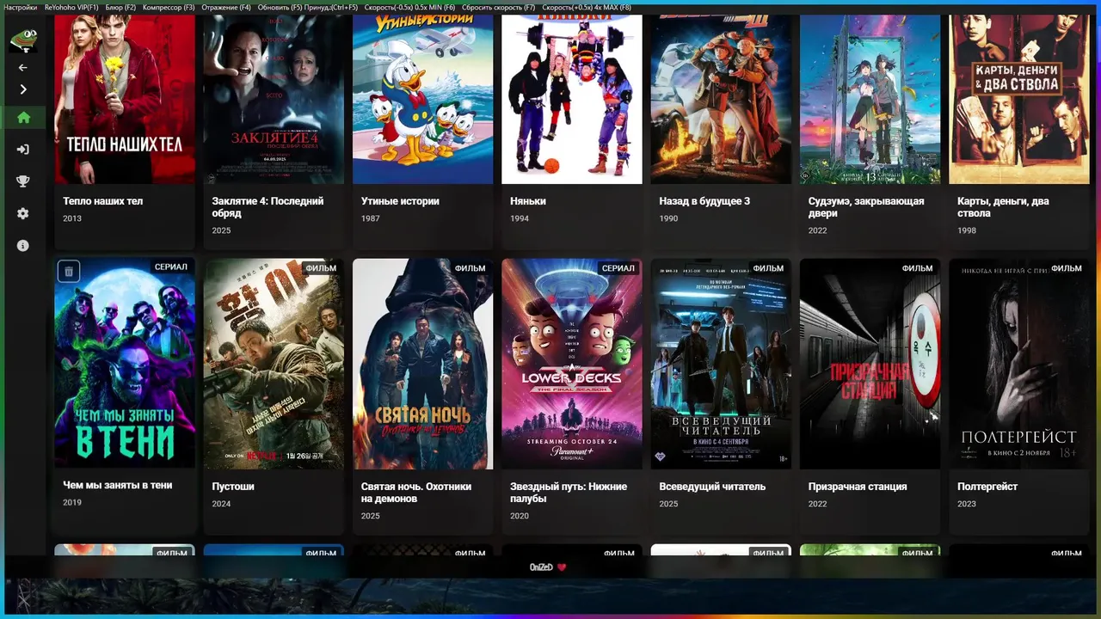Click the 'Призрачная станция' title text
Screen dimensions: 1101x619
click(x=858, y=487)
